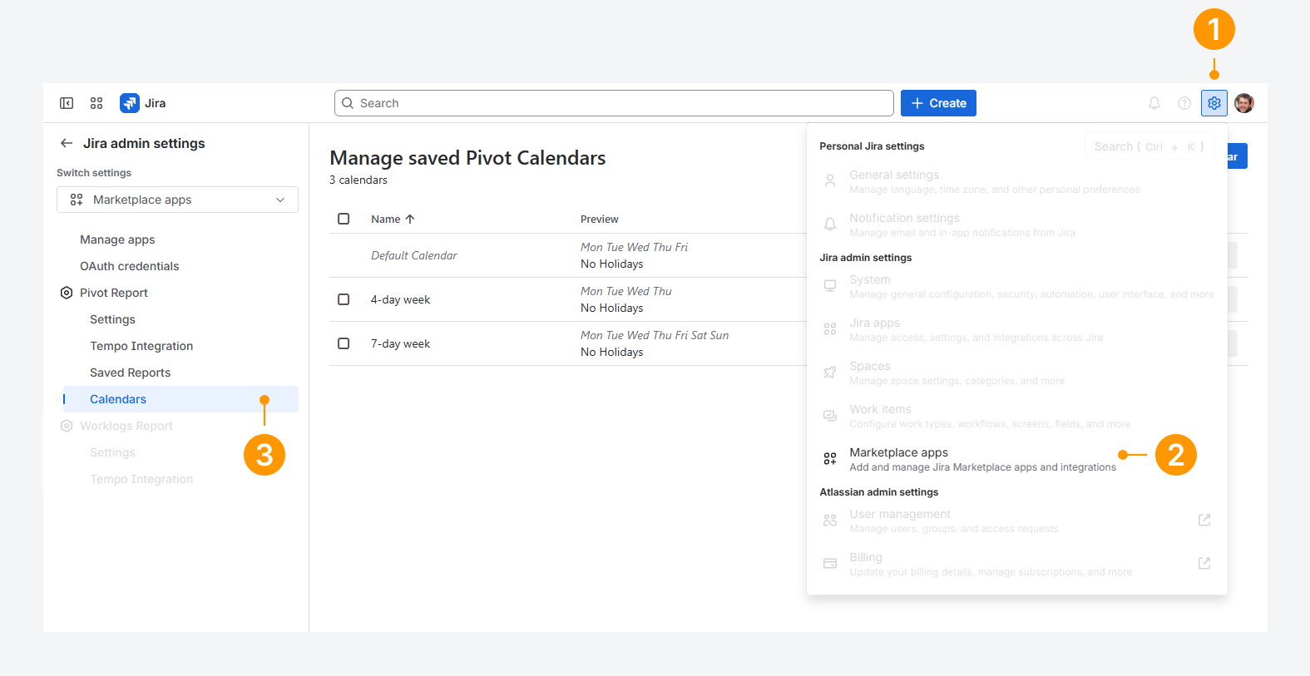Click the 3 calendars count text

358,180
